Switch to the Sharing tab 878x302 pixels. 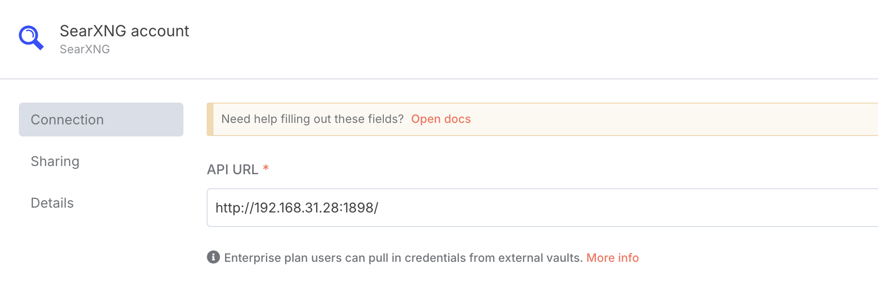55,161
